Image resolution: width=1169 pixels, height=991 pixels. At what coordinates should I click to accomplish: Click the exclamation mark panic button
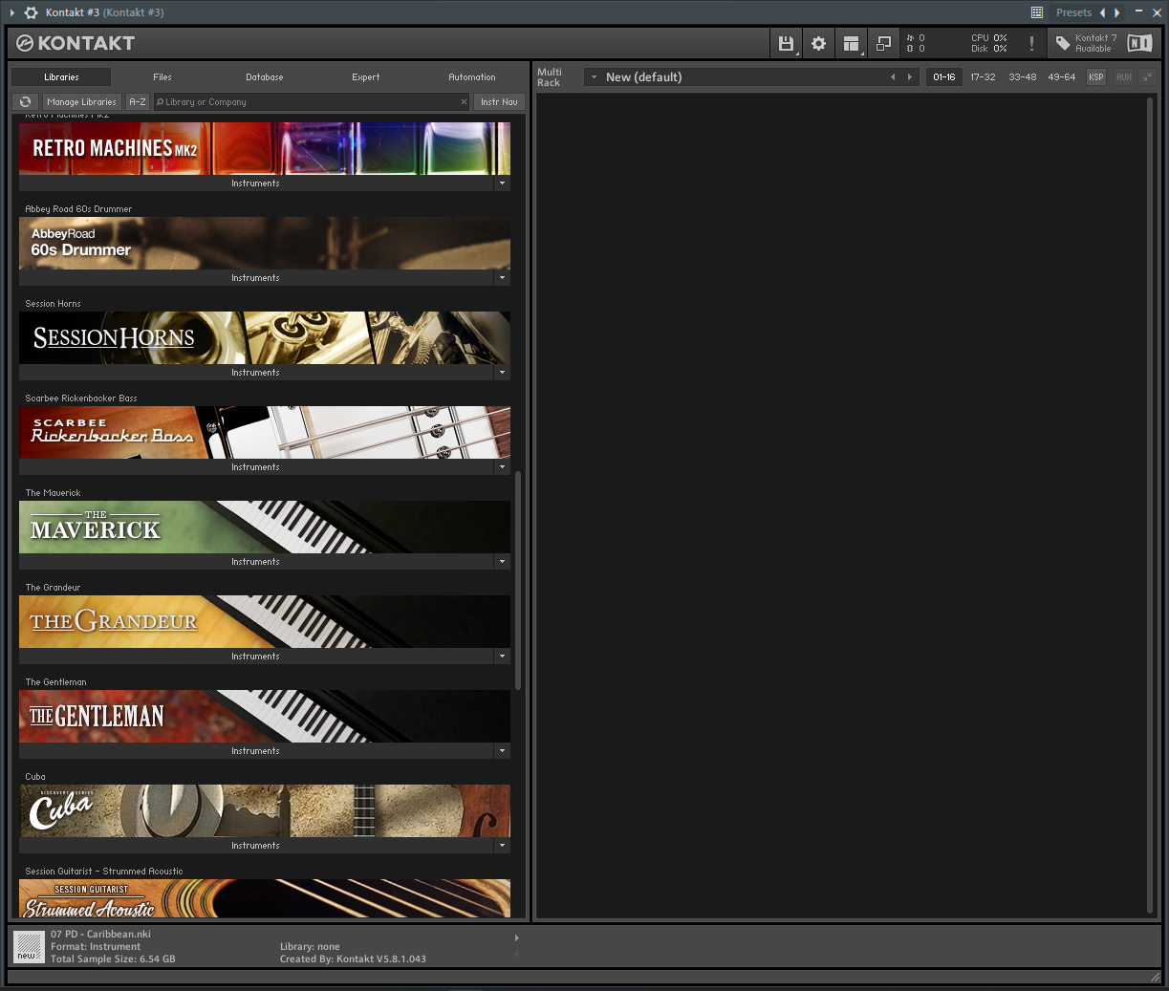(x=1031, y=43)
